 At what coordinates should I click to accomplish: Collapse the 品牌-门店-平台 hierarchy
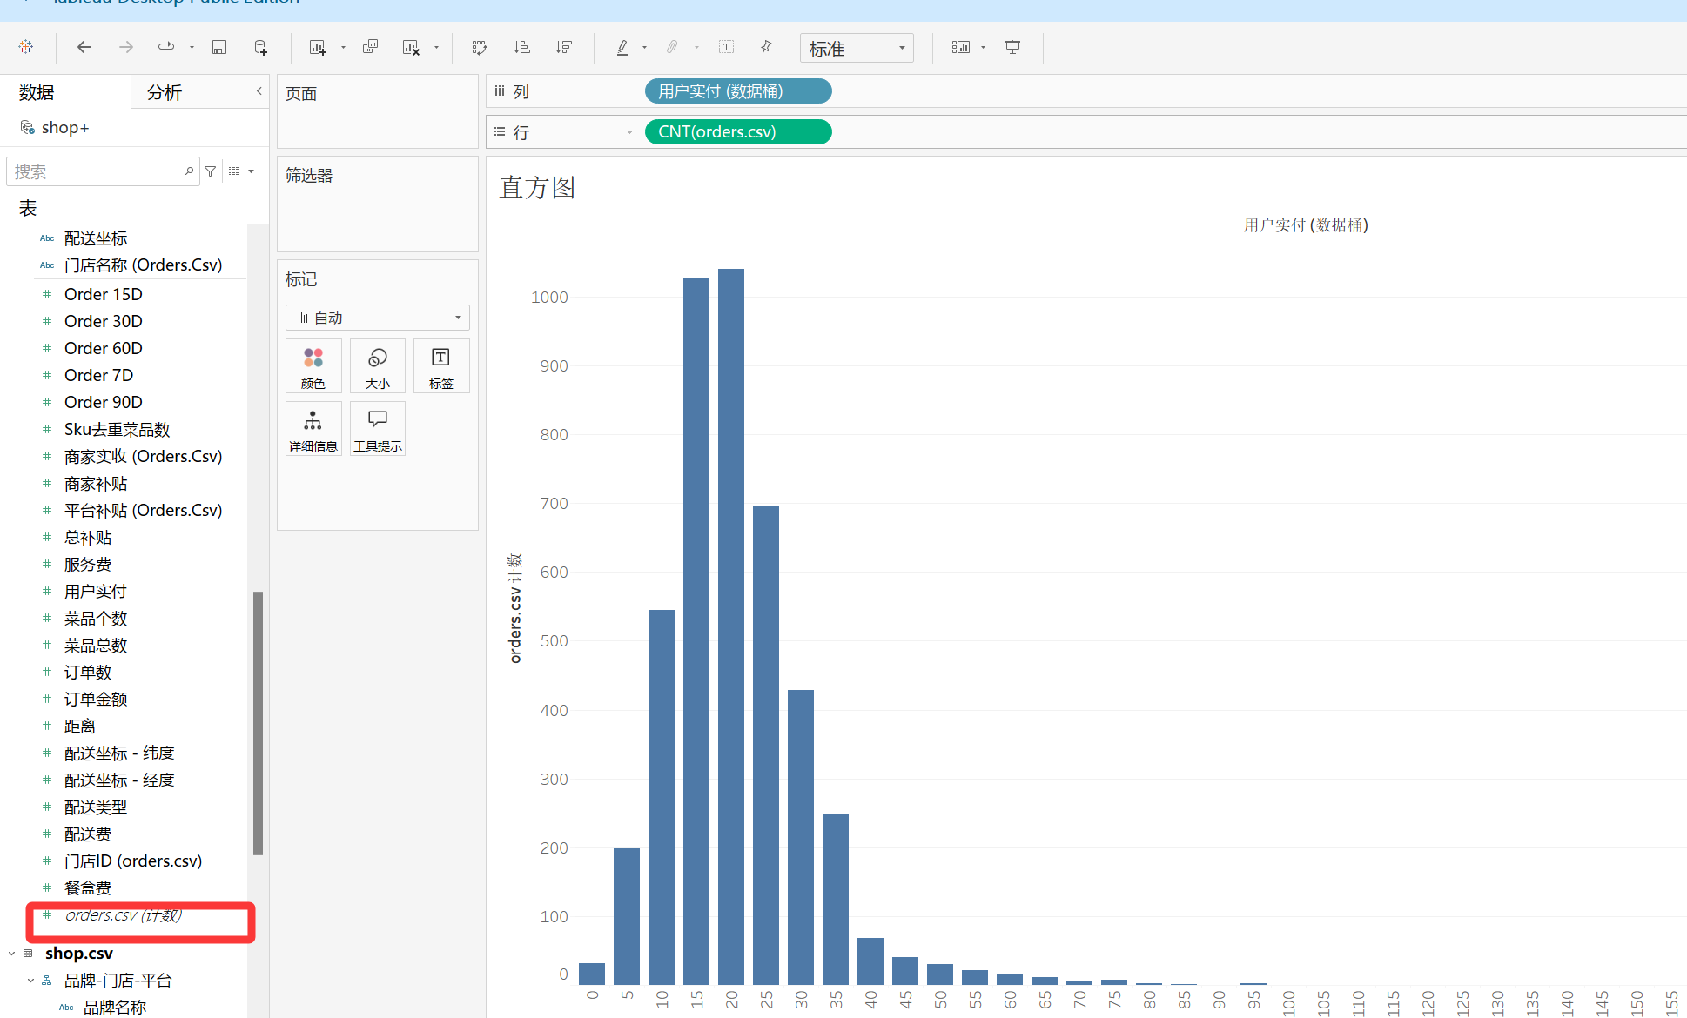pyautogui.click(x=31, y=981)
